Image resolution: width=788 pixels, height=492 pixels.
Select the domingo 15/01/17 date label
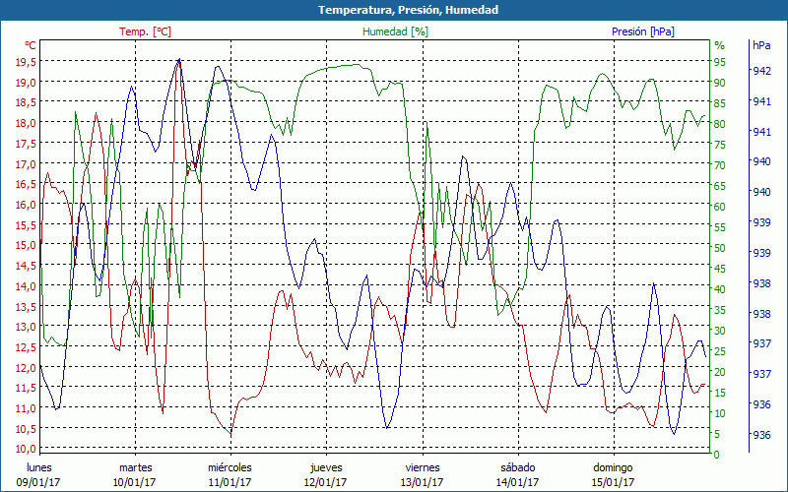click(613, 474)
